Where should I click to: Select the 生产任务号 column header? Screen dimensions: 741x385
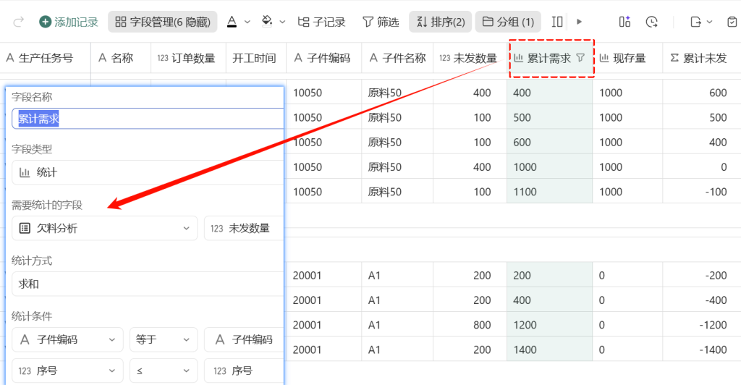coord(46,58)
